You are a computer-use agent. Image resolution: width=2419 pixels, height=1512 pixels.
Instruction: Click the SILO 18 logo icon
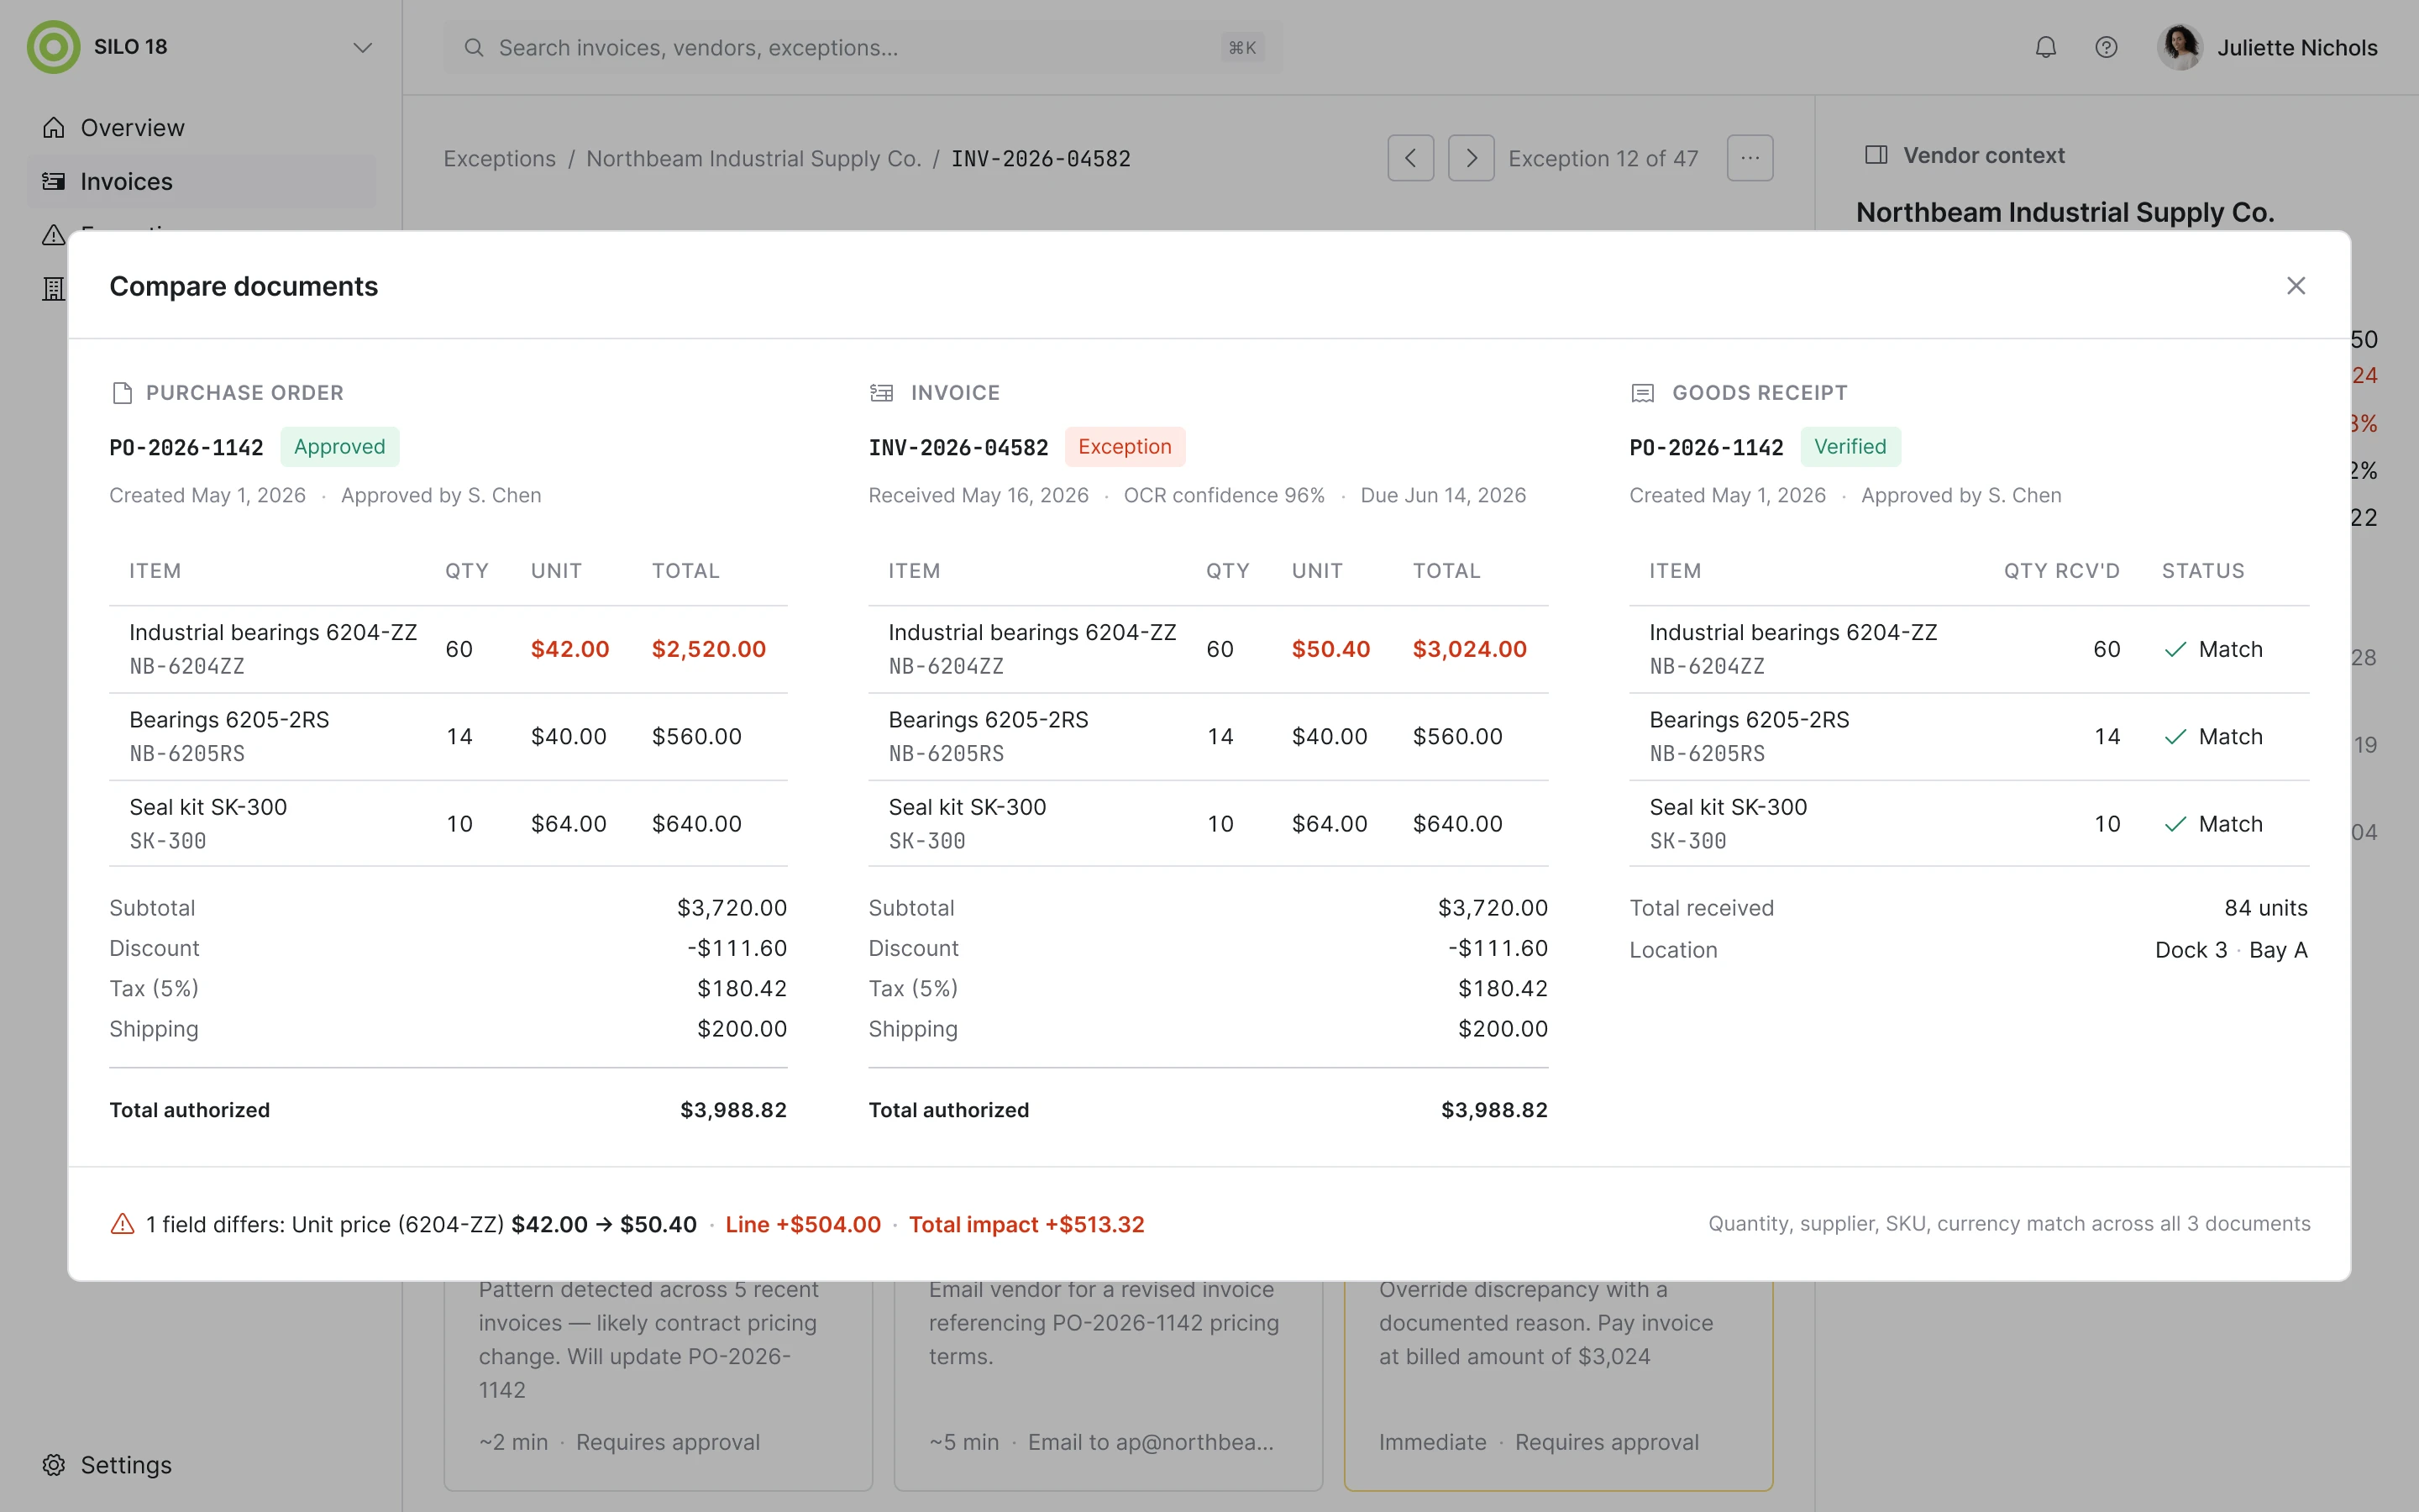[x=53, y=47]
